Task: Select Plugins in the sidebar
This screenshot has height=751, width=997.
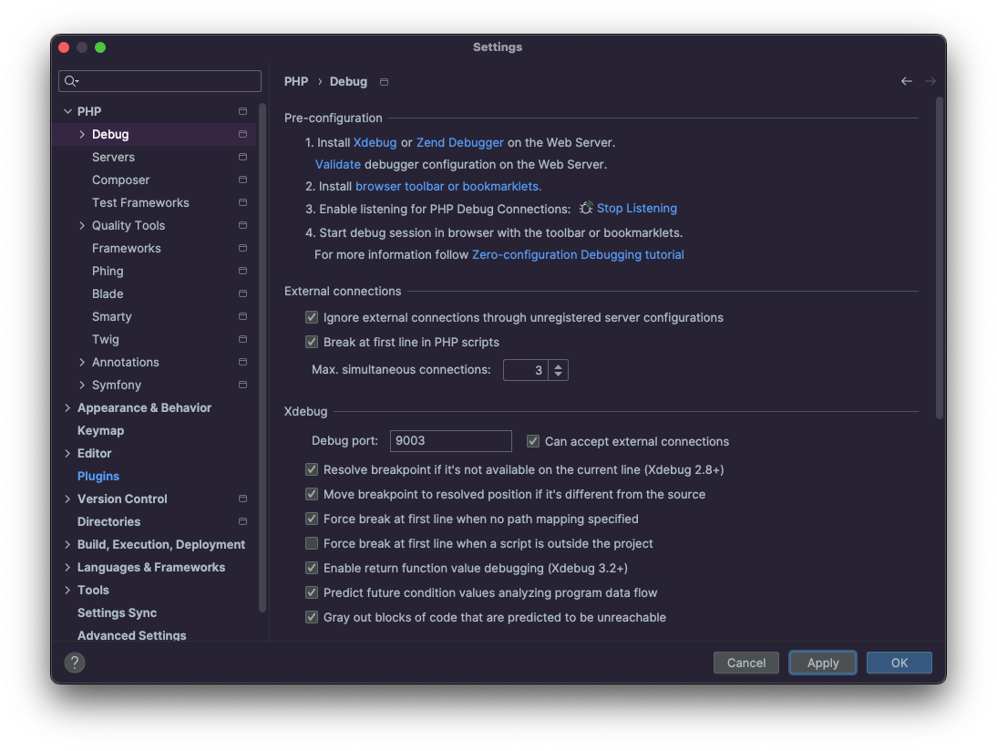Action: (x=98, y=476)
